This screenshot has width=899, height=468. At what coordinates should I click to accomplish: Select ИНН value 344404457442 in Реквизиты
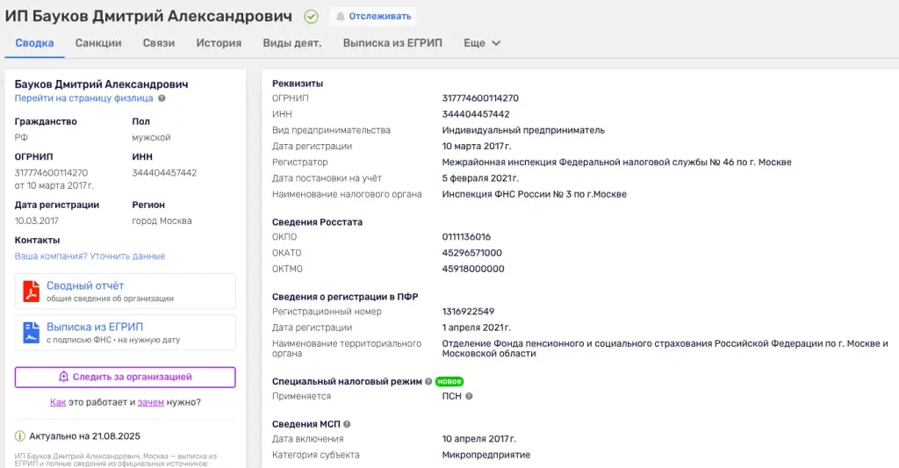tap(475, 114)
